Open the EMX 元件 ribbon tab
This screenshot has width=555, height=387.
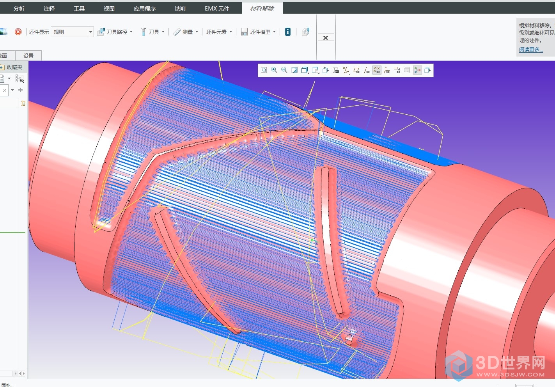(217, 8)
